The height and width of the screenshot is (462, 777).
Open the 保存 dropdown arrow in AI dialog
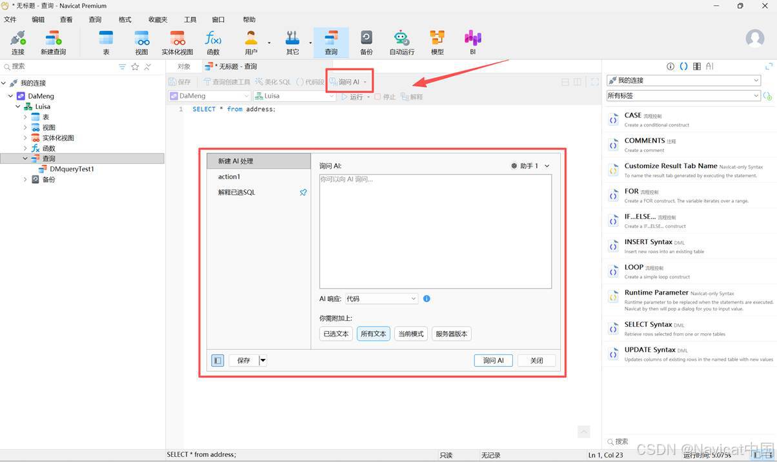point(263,361)
